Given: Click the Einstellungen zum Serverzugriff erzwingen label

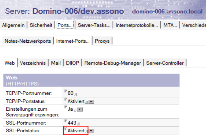Looking at the screenshot, I should click(32, 112).
